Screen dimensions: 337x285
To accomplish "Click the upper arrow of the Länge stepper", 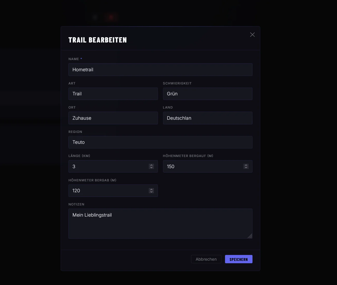I will (151, 165).
